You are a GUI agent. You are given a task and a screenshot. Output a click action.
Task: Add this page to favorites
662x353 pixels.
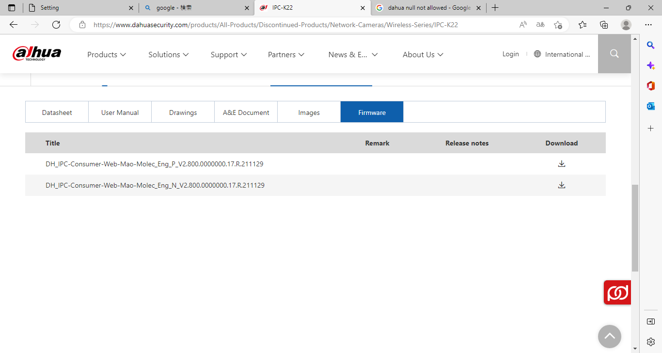(x=558, y=25)
